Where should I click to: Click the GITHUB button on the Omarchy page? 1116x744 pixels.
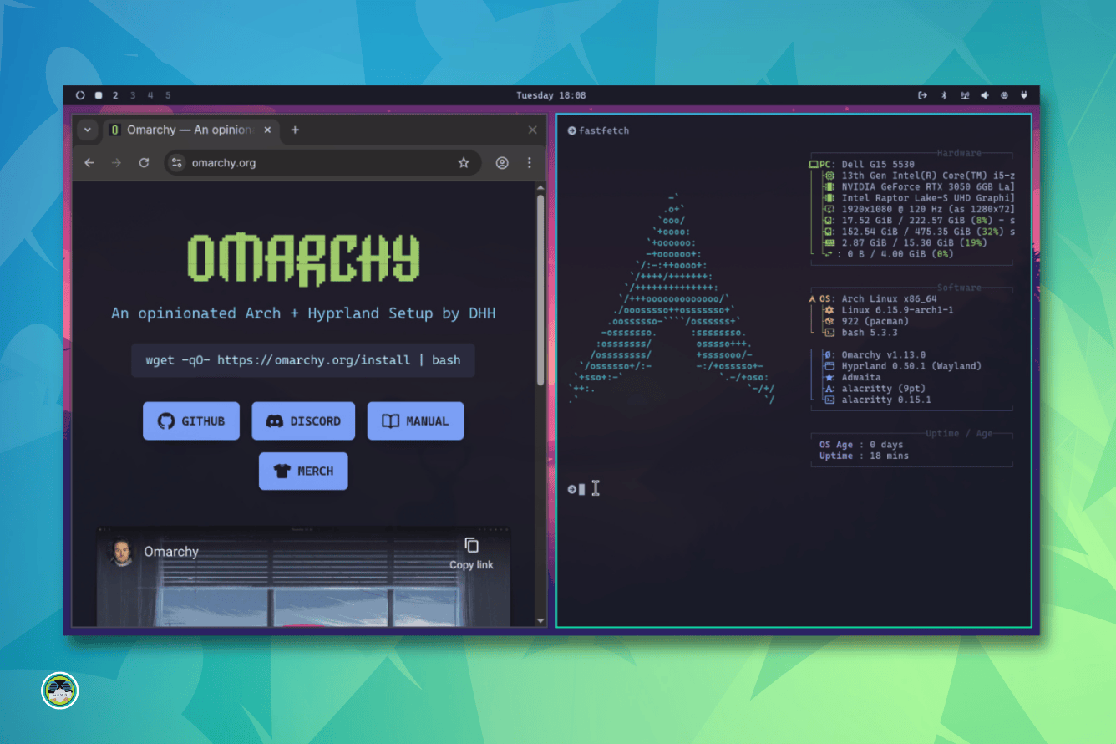pyautogui.click(x=190, y=420)
